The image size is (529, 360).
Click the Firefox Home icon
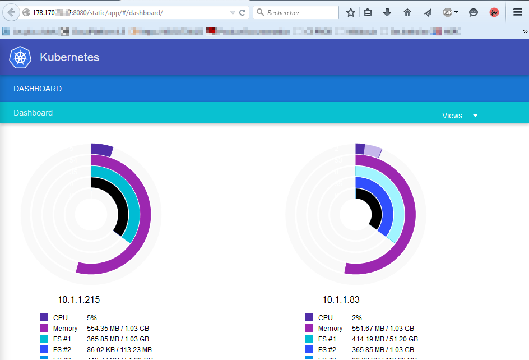point(407,12)
